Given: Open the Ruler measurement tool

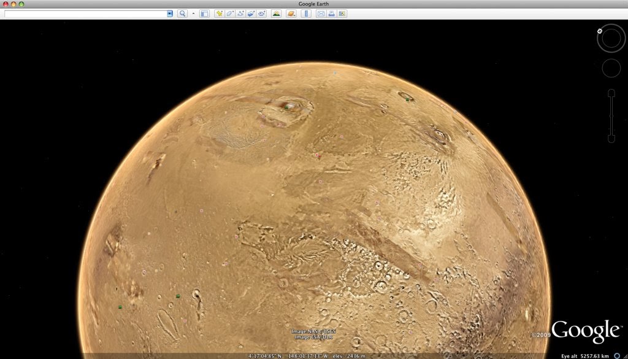Looking at the screenshot, I should (x=305, y=13).
